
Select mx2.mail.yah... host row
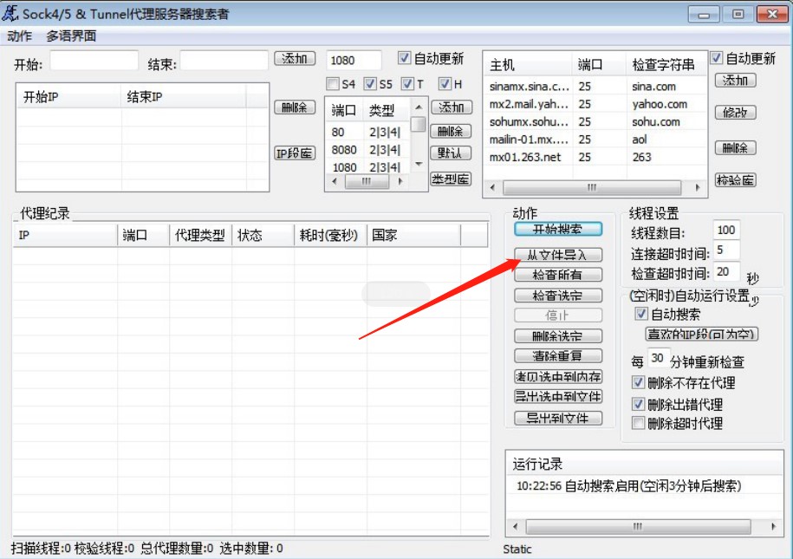595,104
